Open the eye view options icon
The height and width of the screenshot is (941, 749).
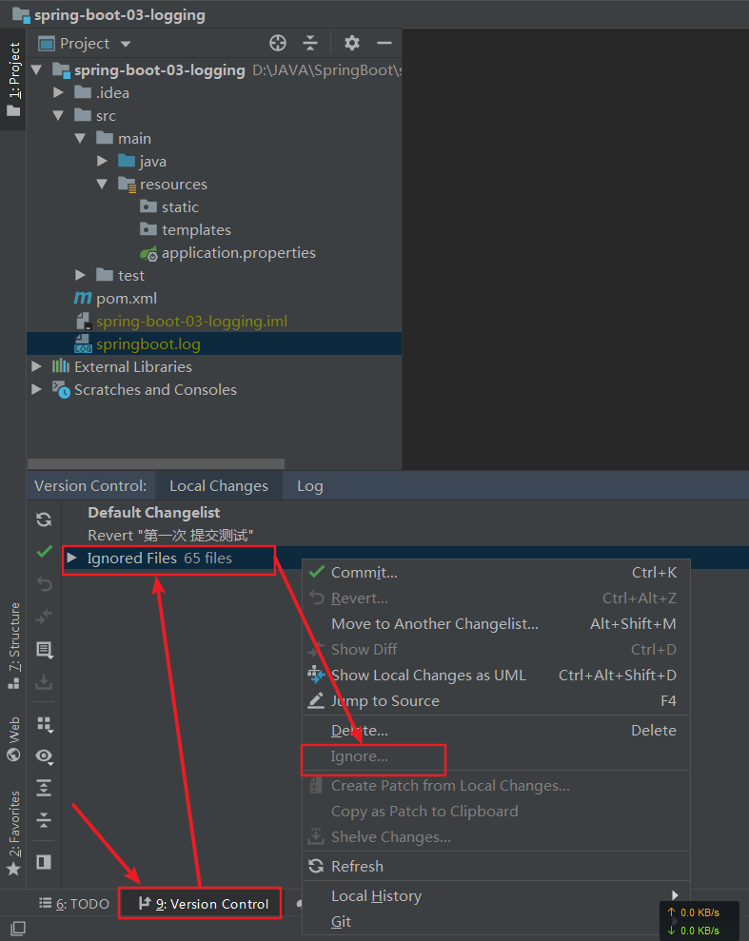45,756
